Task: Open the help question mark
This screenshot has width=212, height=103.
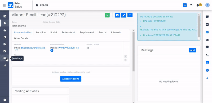Action: tap(191, 5)
